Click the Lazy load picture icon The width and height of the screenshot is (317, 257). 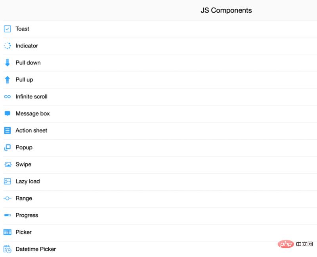pos(7,181)
